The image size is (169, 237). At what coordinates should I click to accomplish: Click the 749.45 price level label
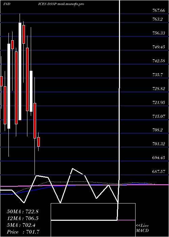(x=158, y=47)
